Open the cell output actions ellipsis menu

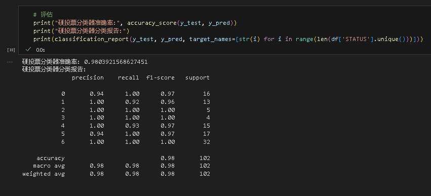coord(10,62)
